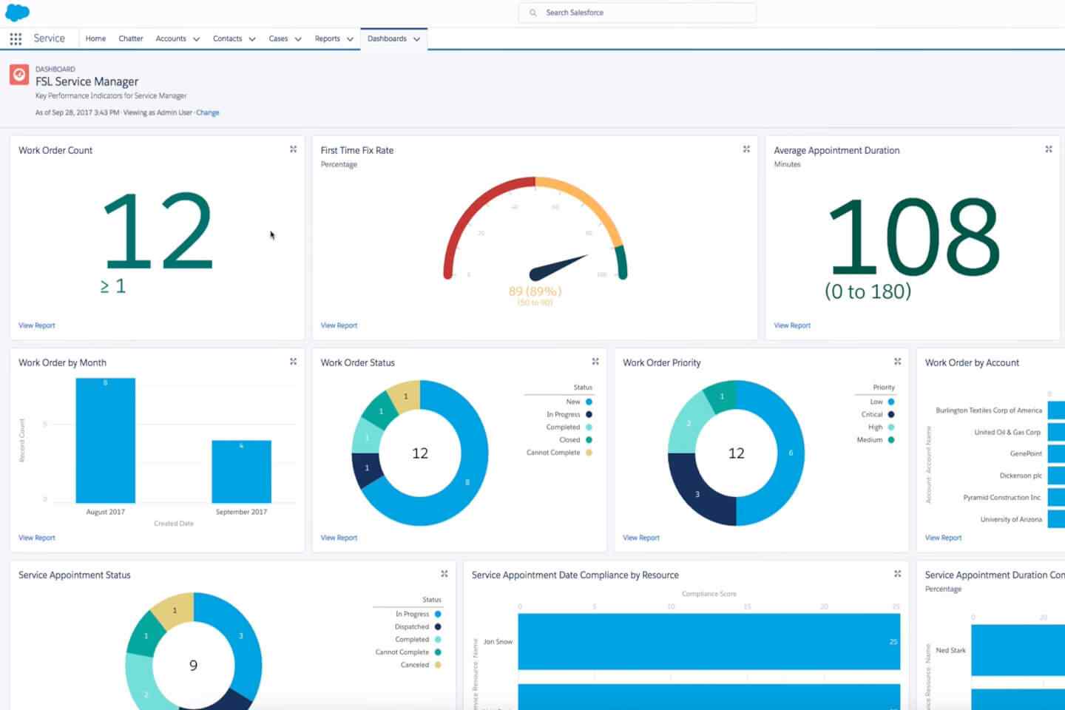Open the Reports tab
This screenshot has width=1065, height=710.
pyautogui.click(x=327, y=38)
